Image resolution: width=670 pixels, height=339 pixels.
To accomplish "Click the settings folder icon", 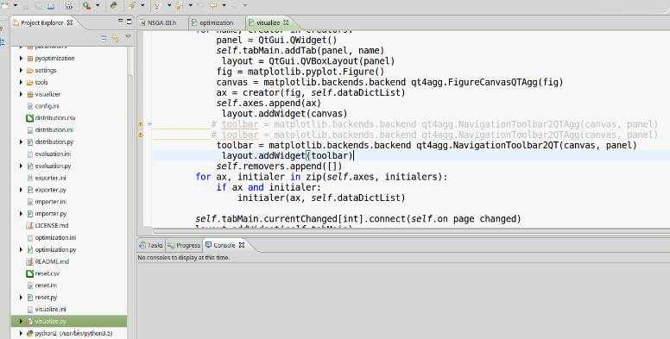I will pos(30,70).
